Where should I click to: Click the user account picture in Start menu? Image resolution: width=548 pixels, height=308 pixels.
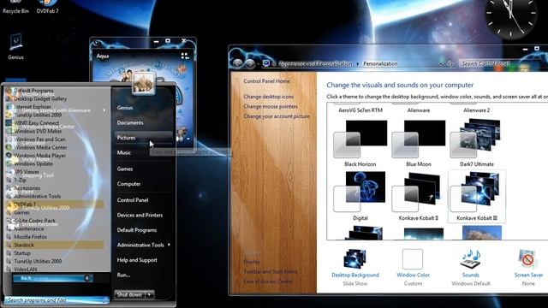pyautogui.click(x=144, y=83)
